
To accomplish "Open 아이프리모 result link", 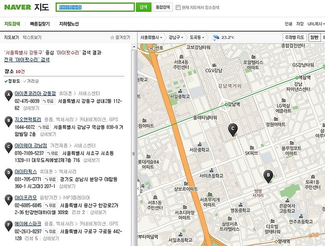I will (25, 198).
